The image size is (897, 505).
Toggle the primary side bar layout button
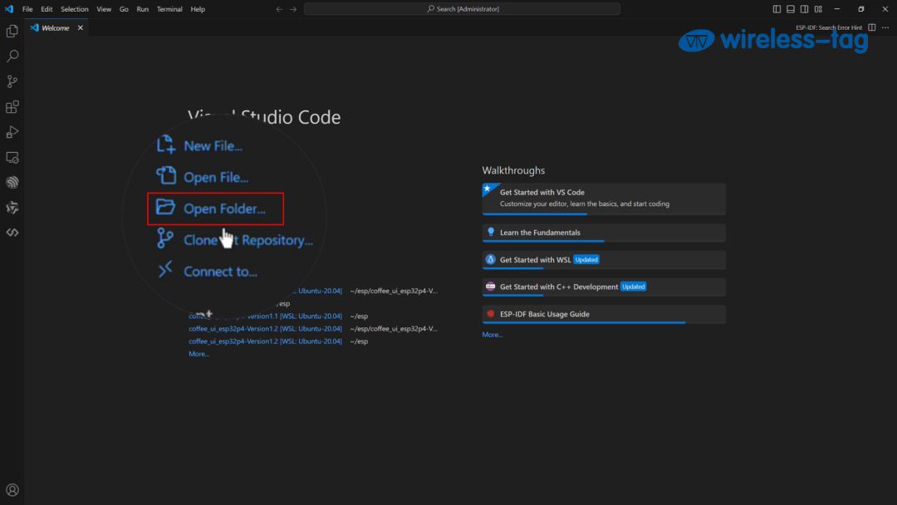tap(777, 9)
